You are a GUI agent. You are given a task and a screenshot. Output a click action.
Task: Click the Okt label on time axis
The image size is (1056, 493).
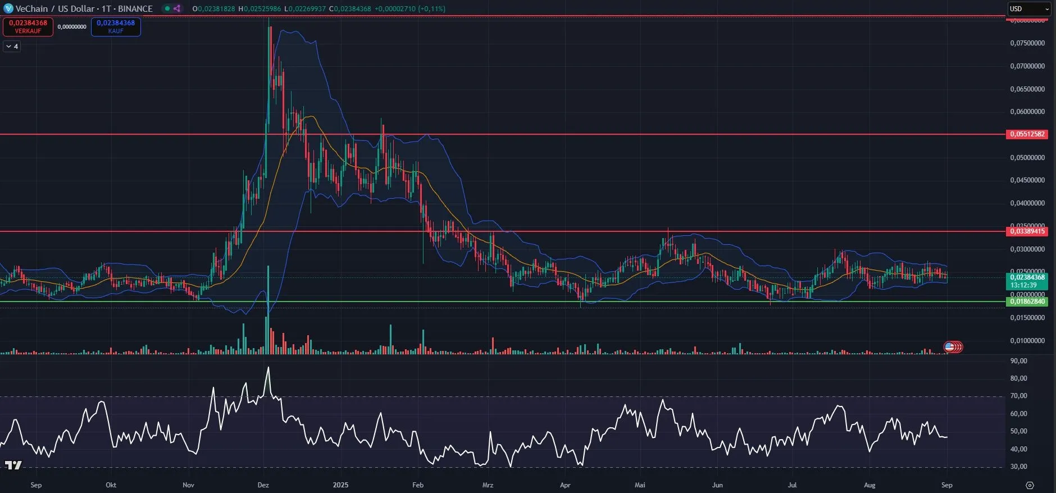(111, 485)
